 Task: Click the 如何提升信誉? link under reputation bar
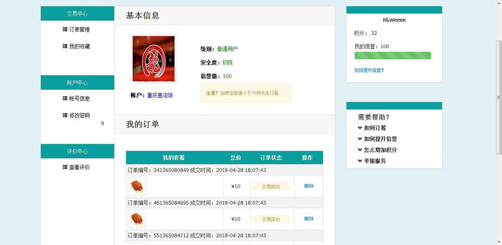(x=369, y=71)
